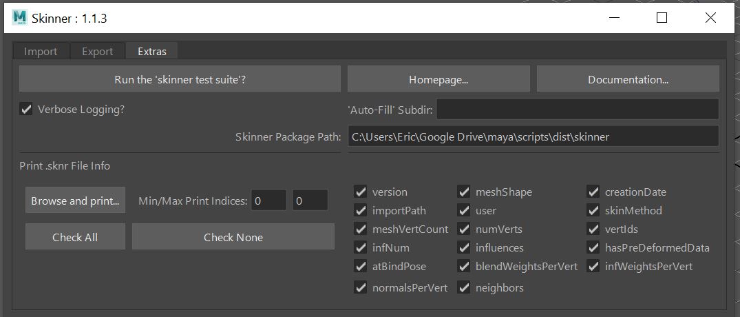The image size is (740, 317).
Task: Disable the skinMethod checkbox
Action: [593, 210]
